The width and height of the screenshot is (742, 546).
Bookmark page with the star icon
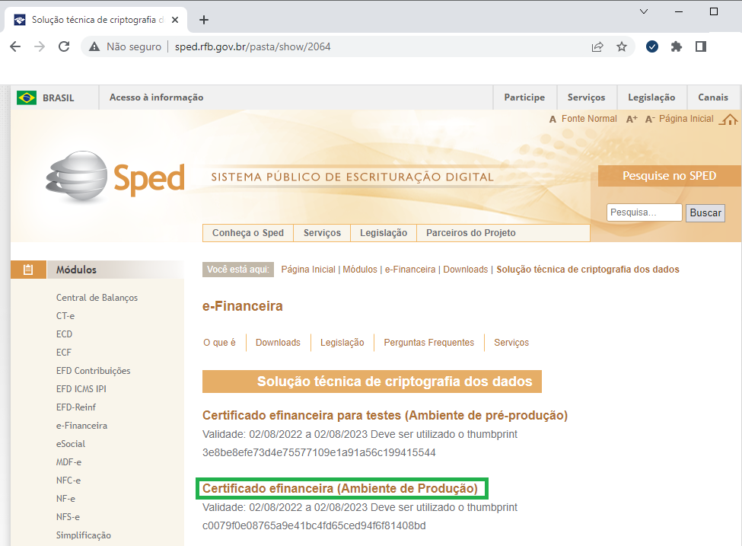click(x=622, y=46)
